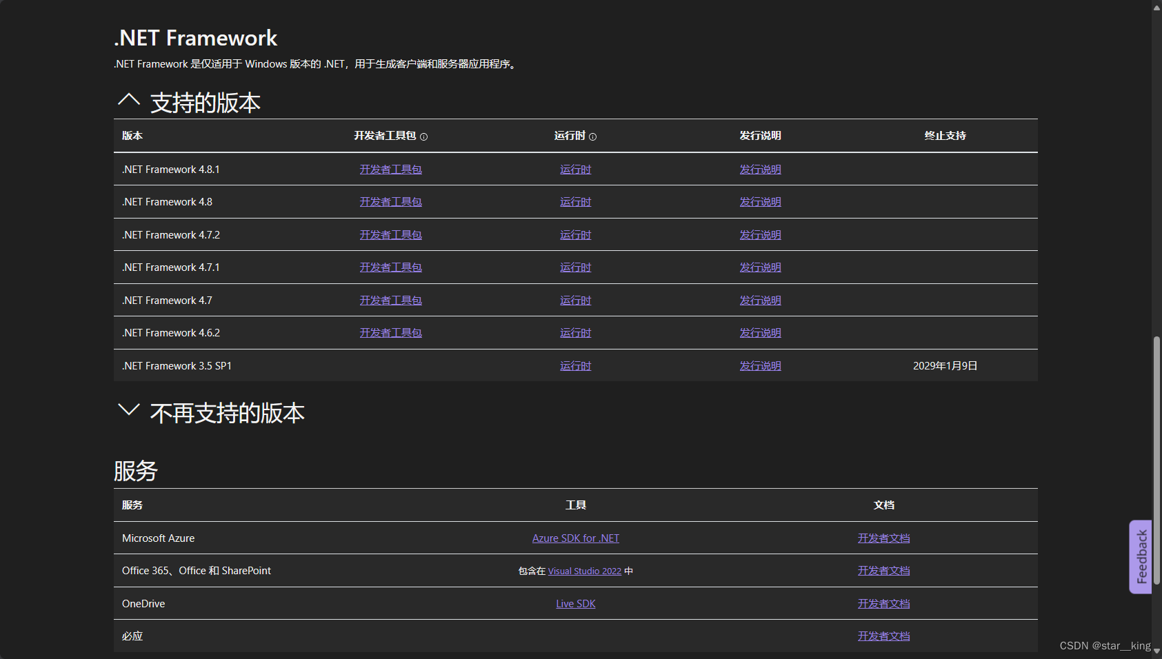The image size is (1162, 659).
Task: Open 发行说明 link for .NET Framework 4.7
Action: [761, 301]
